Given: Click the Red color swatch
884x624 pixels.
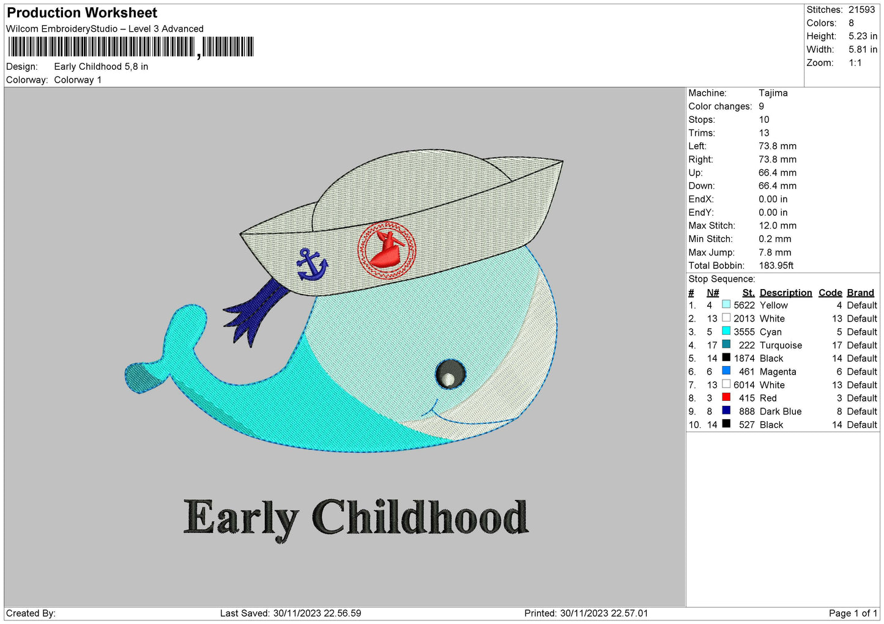Looking at the screenshot, I should (x=726, y=397).
